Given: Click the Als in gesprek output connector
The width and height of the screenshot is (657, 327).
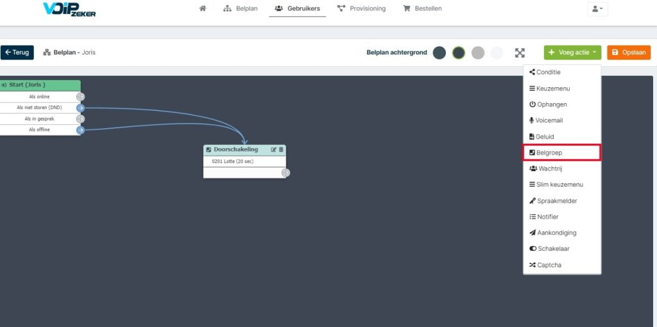Looking at the screenshot, I should [80, 119].
